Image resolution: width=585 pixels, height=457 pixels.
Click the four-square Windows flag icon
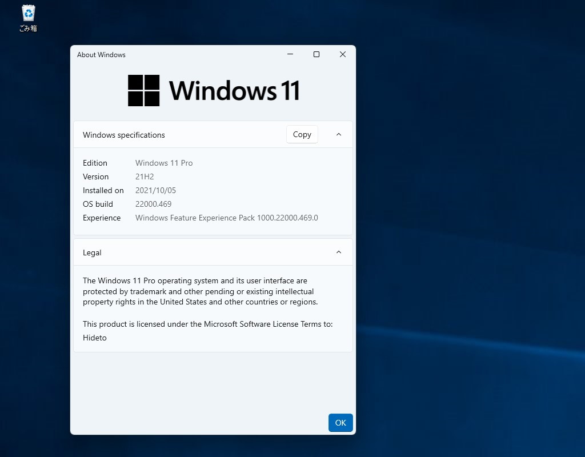(x=143, y=90)
